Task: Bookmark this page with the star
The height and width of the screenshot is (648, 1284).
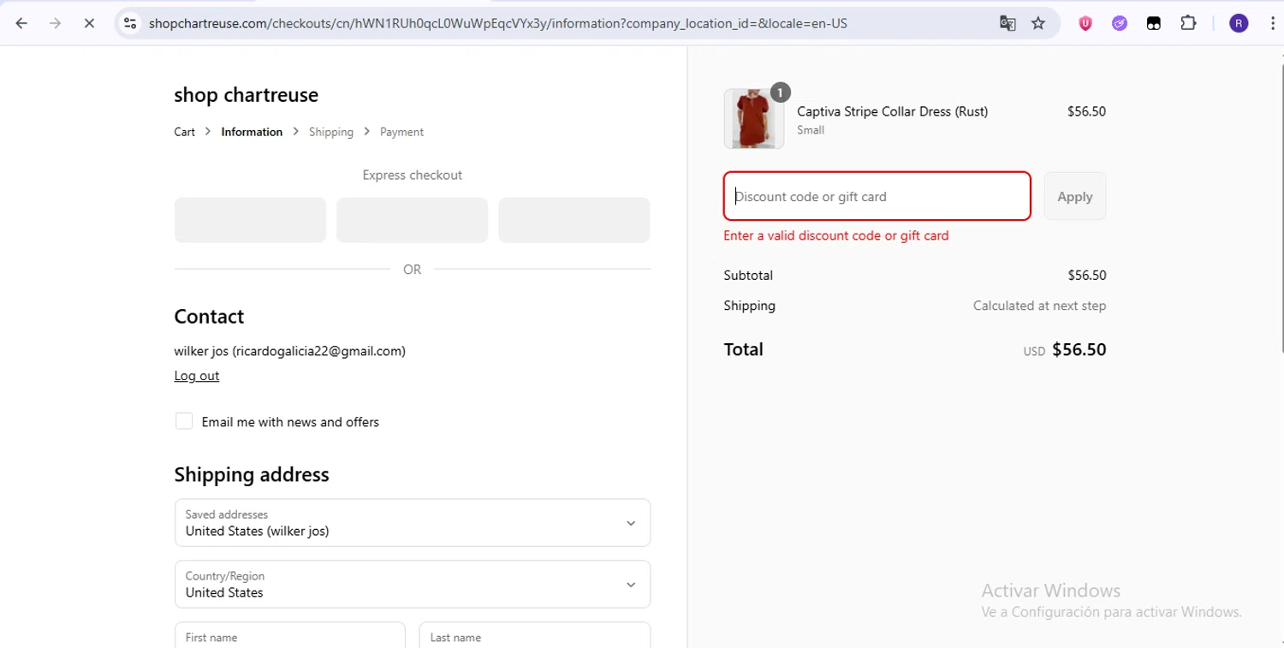Action: (x=1038, y=23)
